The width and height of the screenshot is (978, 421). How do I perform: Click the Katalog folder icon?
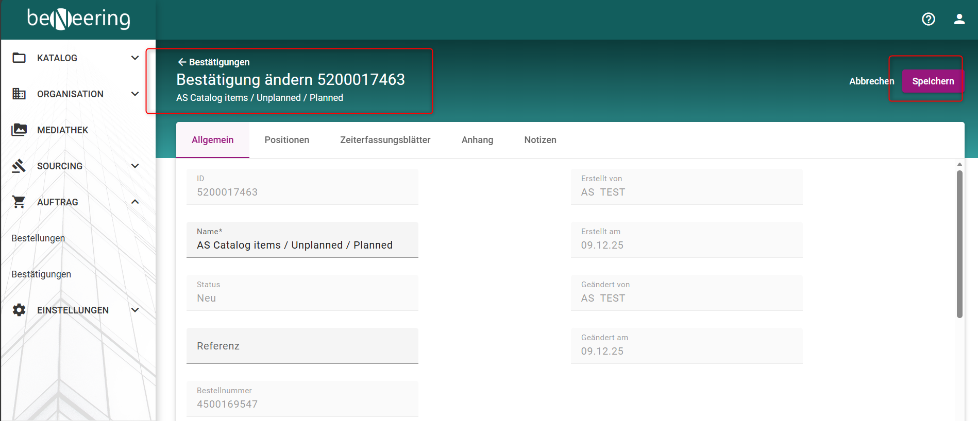tap(19, 58)
